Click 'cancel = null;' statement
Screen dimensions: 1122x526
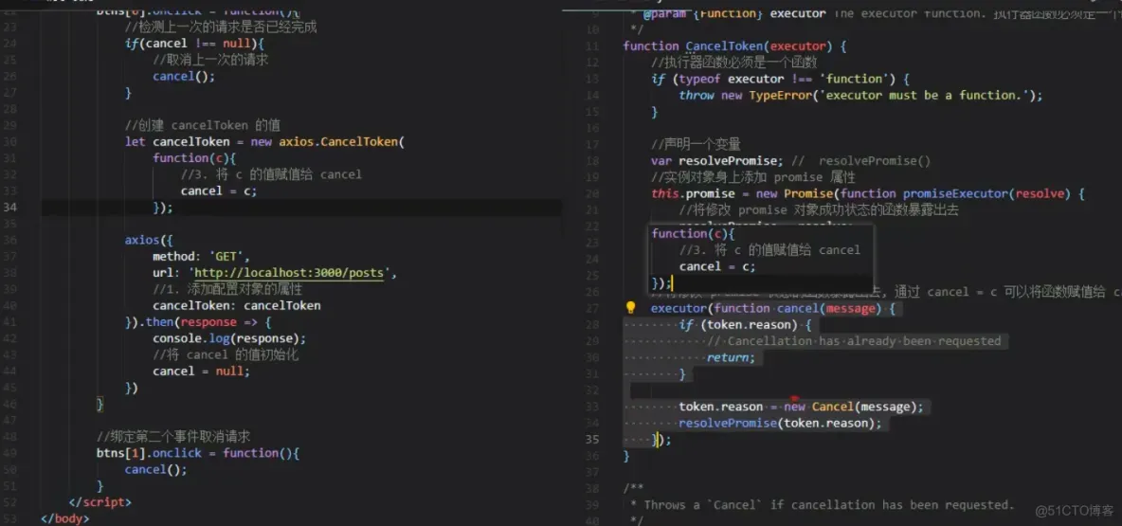click(x=202, y=372)
